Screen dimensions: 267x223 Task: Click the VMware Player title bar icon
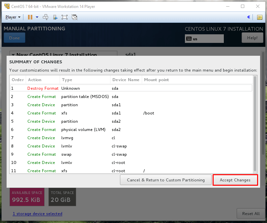(x=7, y=6)
